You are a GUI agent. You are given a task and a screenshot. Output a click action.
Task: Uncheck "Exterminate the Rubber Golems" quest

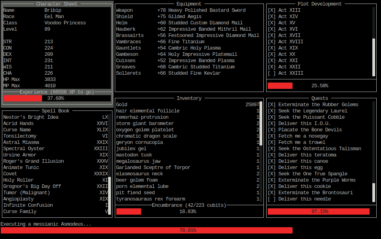(271, 105)
